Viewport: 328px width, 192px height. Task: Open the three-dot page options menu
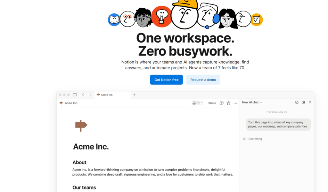[x=235, y=103]
